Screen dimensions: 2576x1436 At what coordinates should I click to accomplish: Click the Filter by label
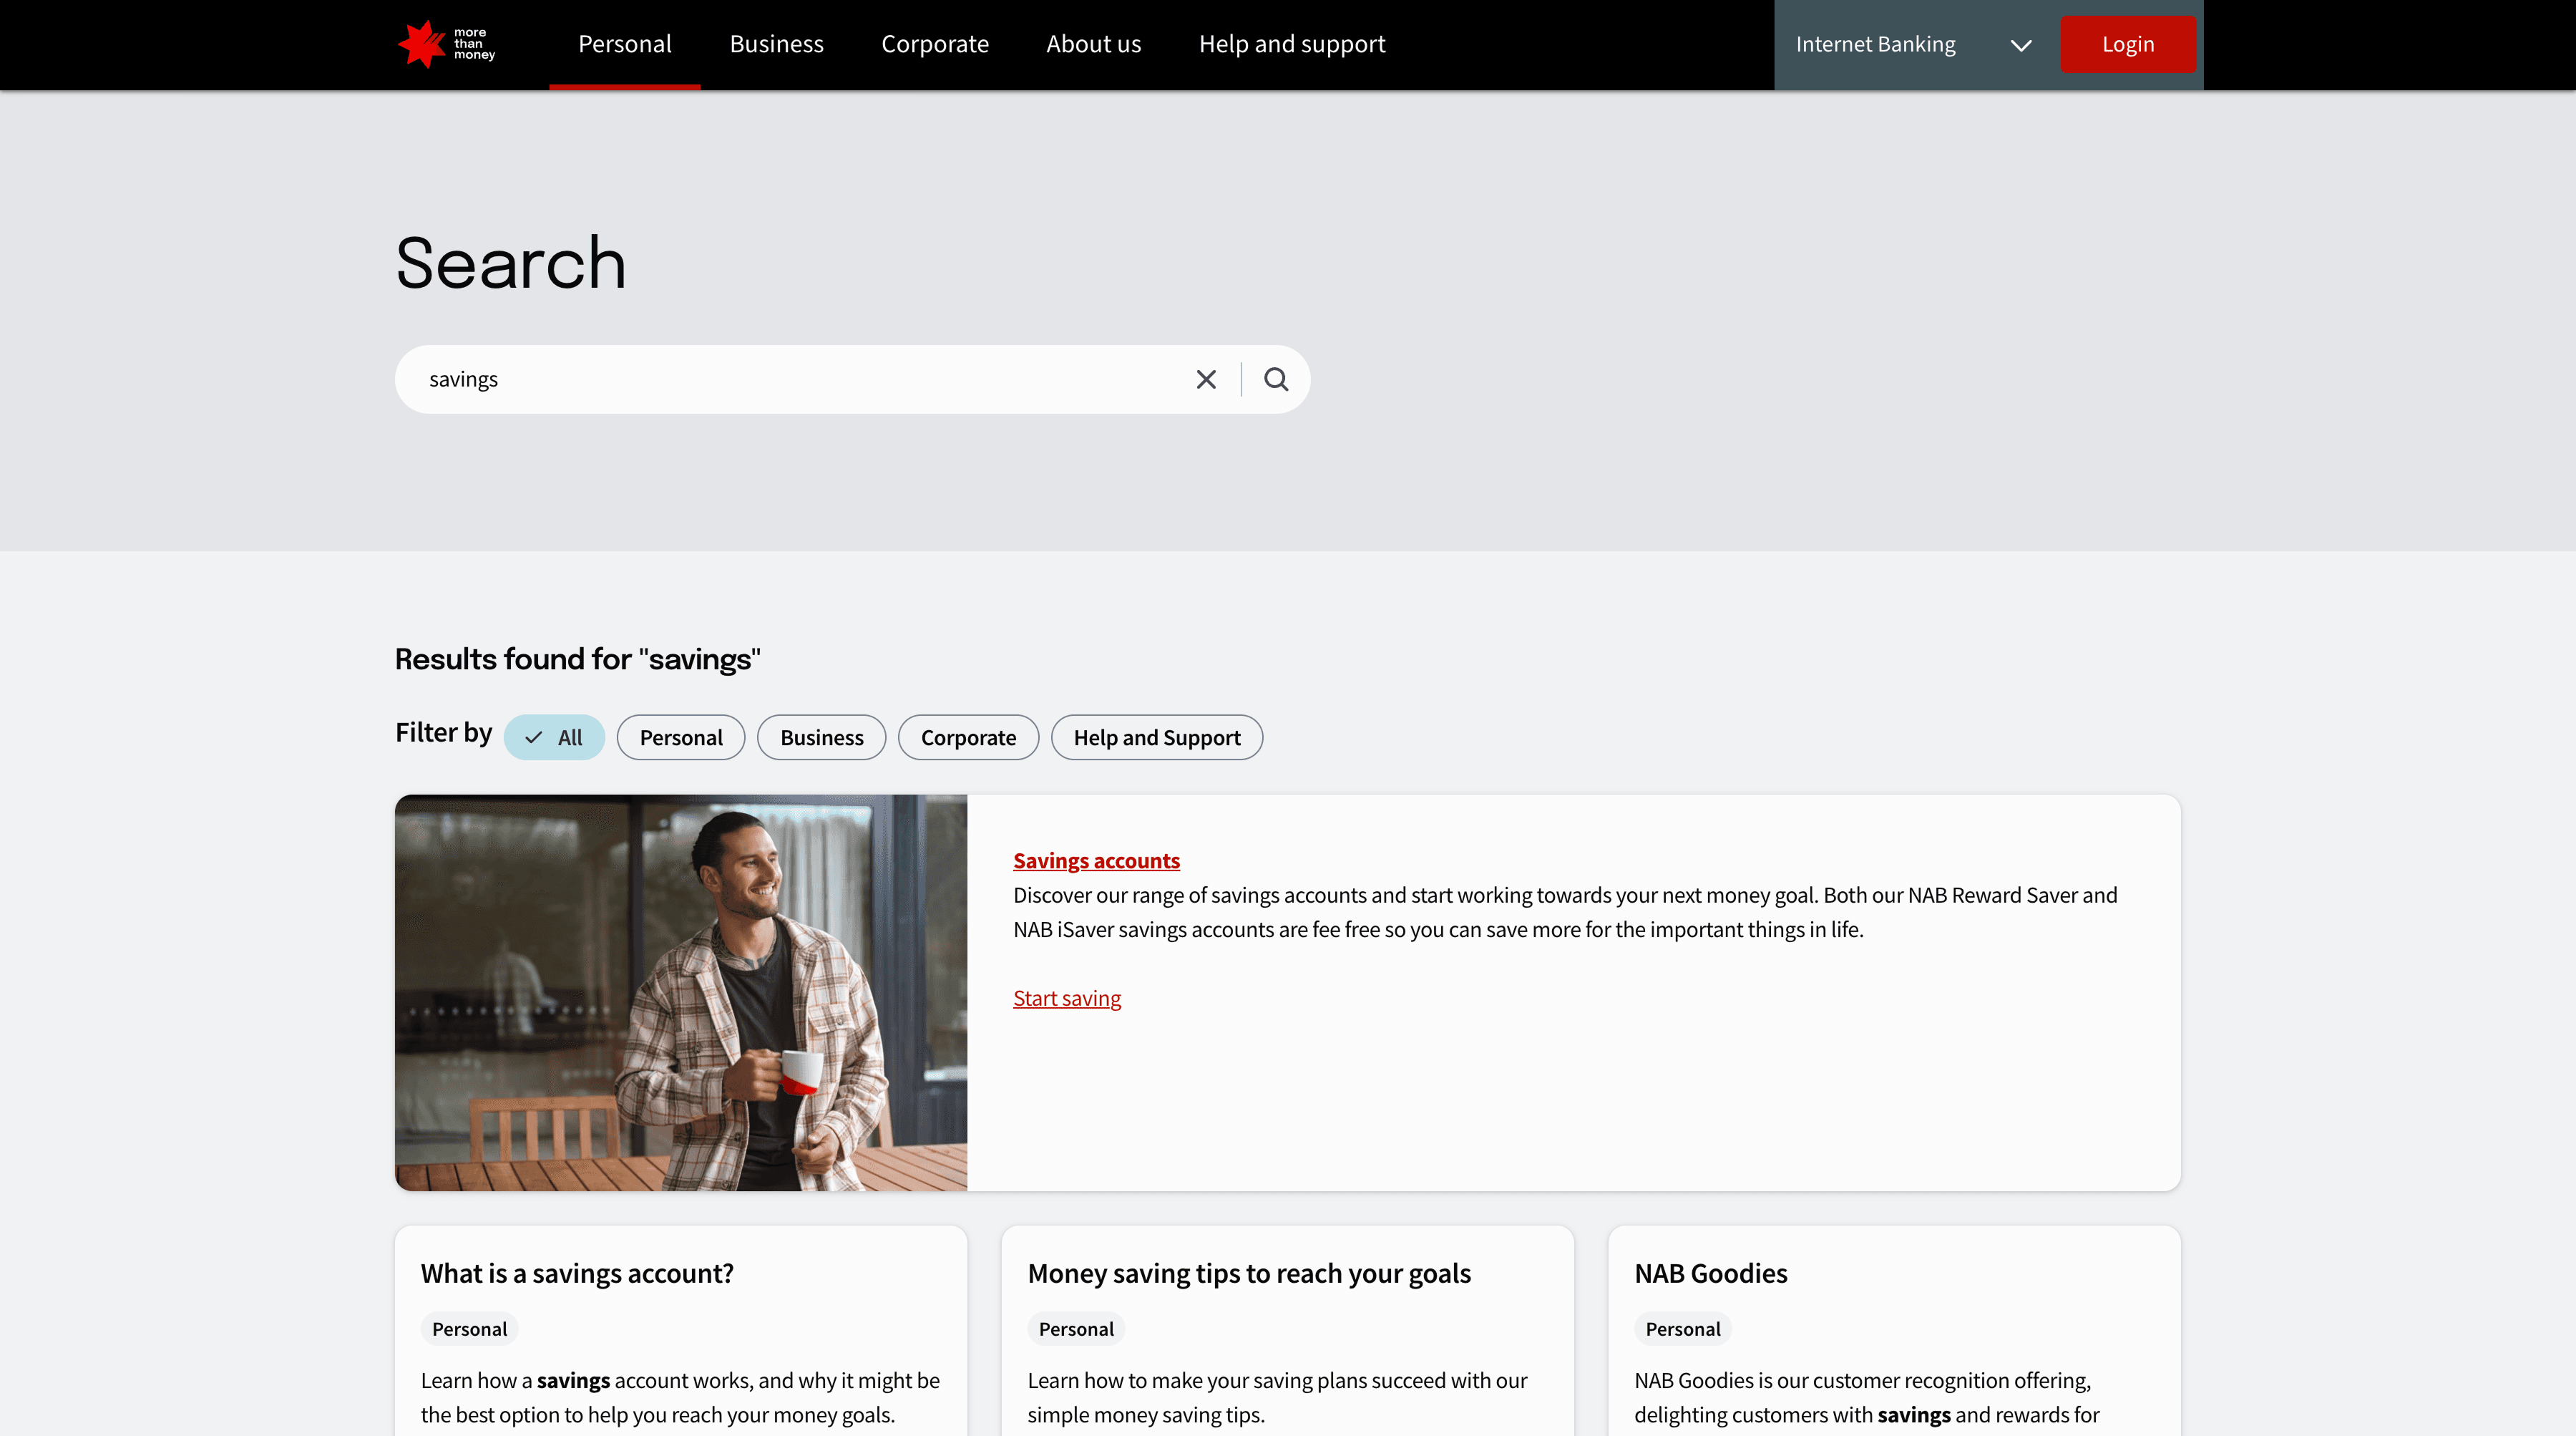coord(444,732)
